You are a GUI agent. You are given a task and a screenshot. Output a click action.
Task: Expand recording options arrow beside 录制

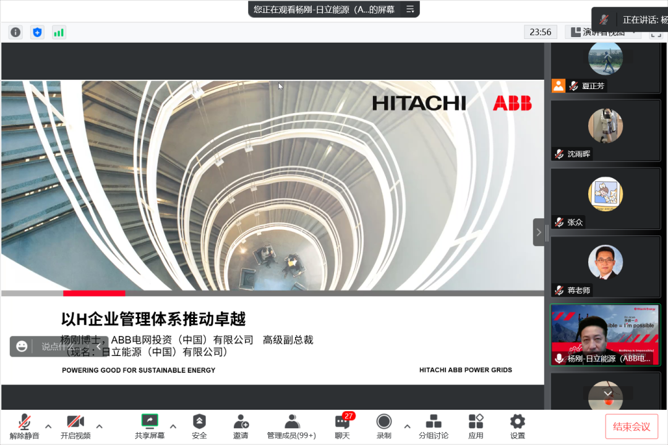[x=407, y=426]
